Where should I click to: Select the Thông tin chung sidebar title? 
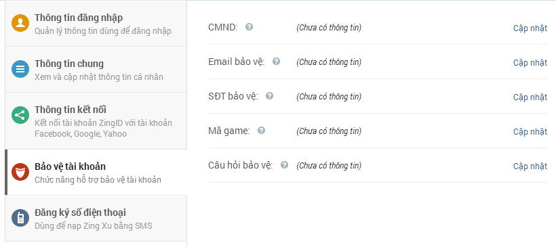(68, 64)
